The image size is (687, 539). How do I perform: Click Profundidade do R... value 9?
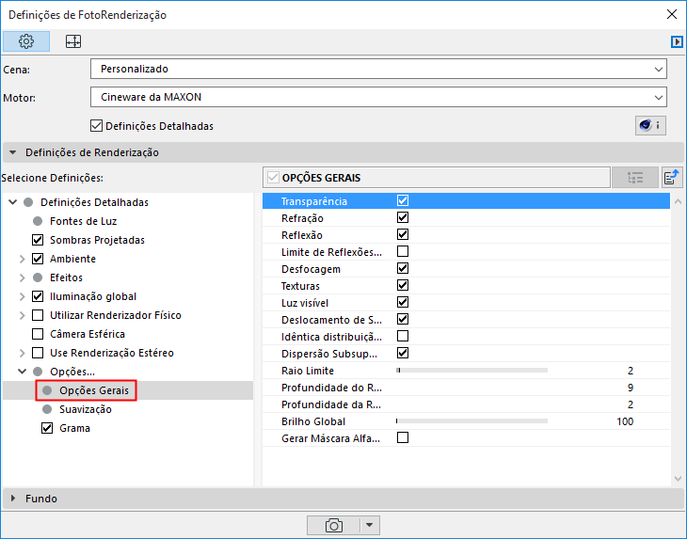[630, 388]
